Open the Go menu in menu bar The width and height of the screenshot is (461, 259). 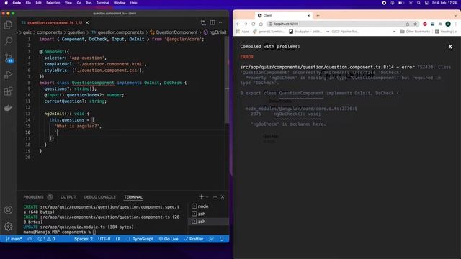pyautogui.click(x=79, y=3)
